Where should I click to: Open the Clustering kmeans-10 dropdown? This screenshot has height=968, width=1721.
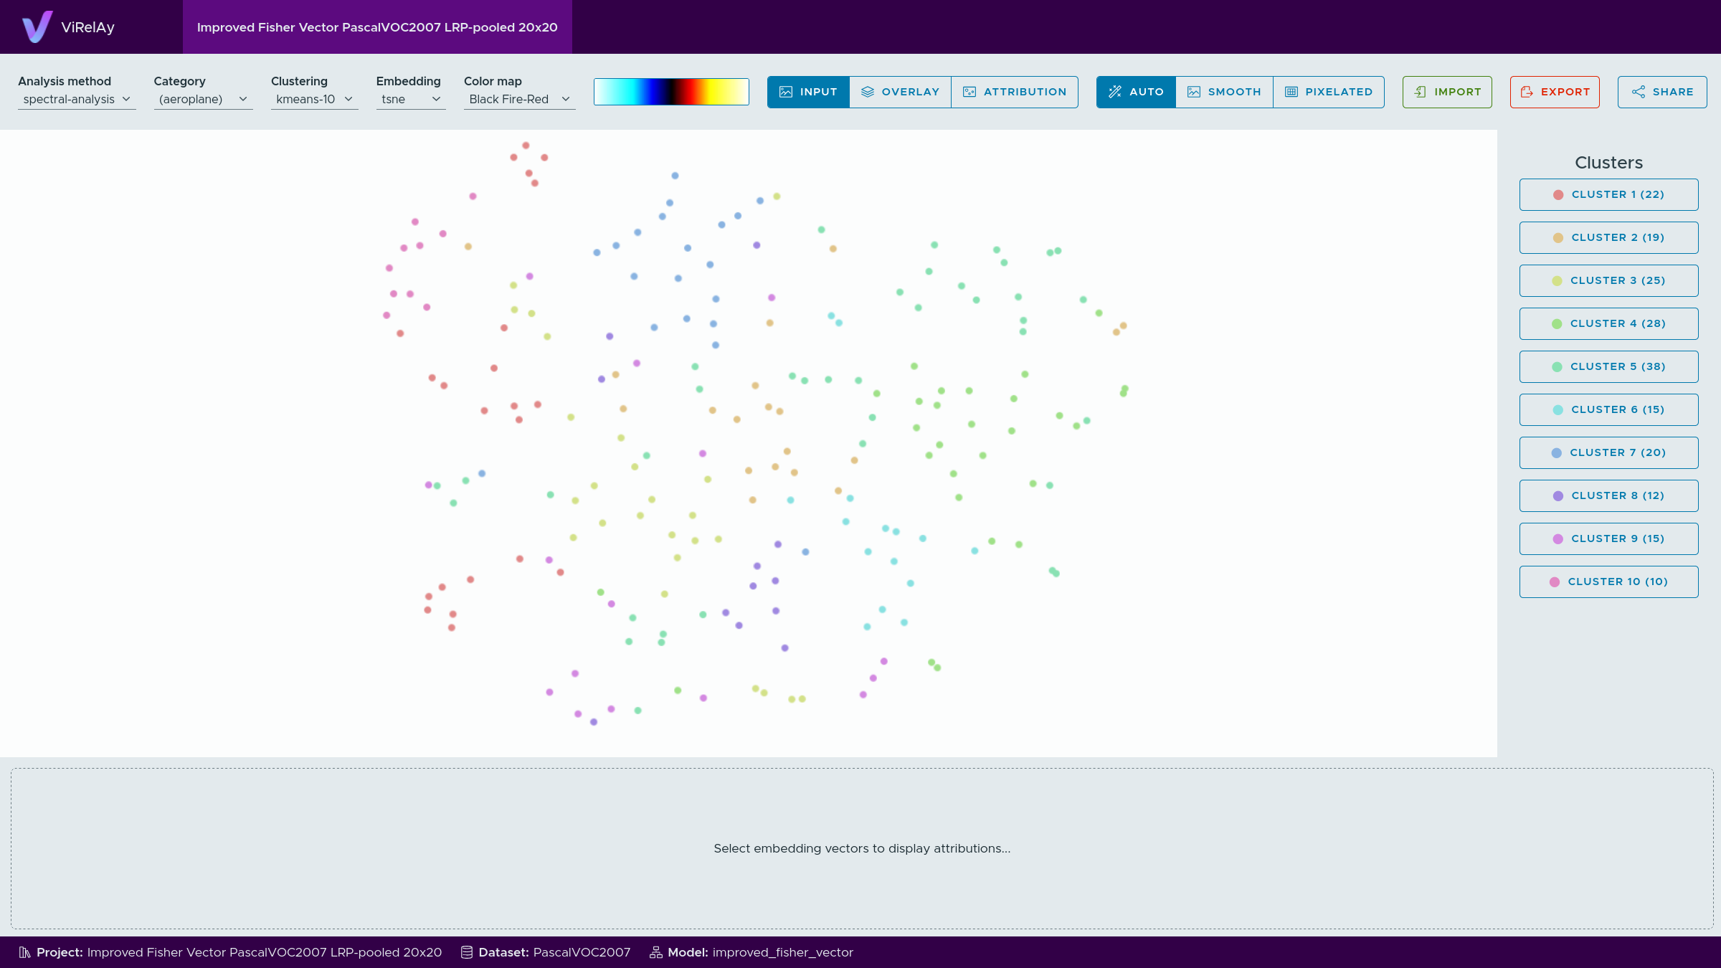click(314, 99)
